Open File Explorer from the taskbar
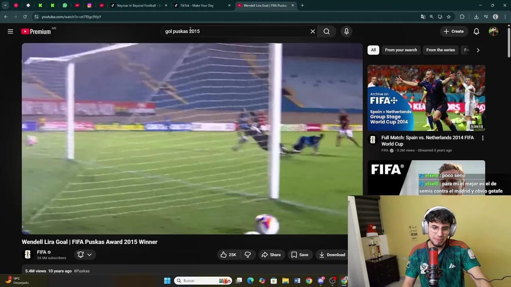This screenshot has height=287, width=511. (x=285, y=281)
